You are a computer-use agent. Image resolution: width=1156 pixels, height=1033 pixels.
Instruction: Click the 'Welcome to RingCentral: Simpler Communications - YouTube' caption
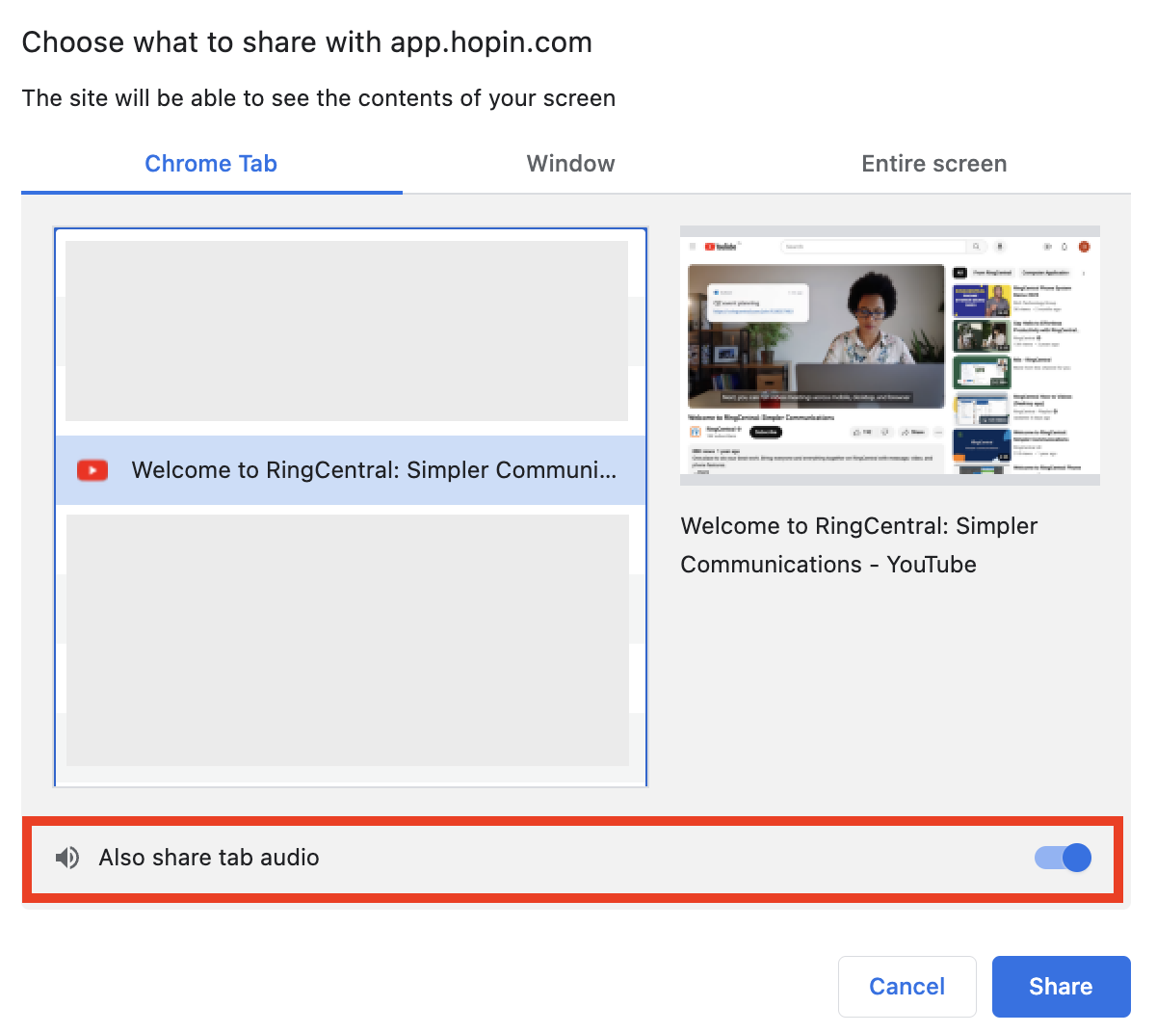tap(859, 545)
